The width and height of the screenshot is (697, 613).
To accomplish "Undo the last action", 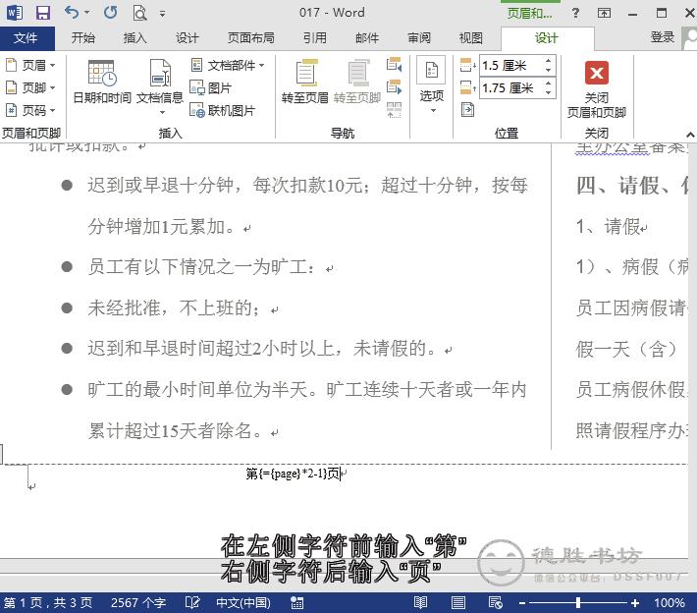I will click(72, 13).
